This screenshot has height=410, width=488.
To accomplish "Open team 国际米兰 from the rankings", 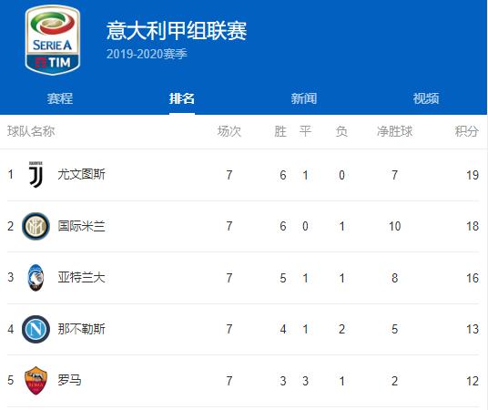I will [x=82, y=226].
